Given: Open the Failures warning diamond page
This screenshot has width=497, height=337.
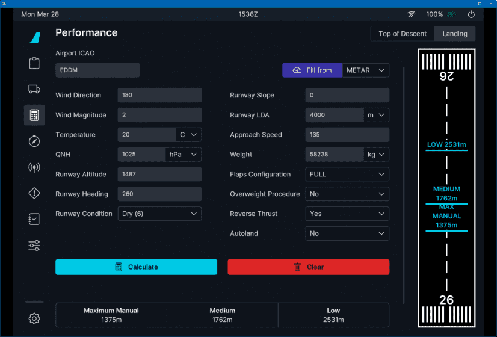Looking at the screenshot, I should pyautogui.click(x=34, y=193).
